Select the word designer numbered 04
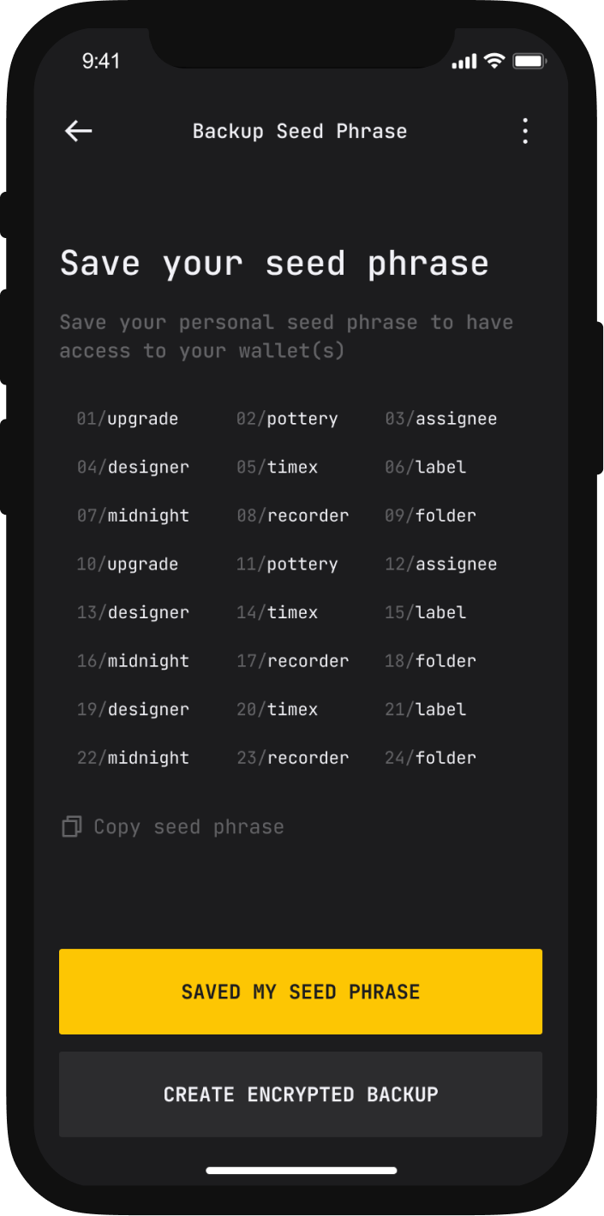 pyautogui.click(x=133, y=467)
